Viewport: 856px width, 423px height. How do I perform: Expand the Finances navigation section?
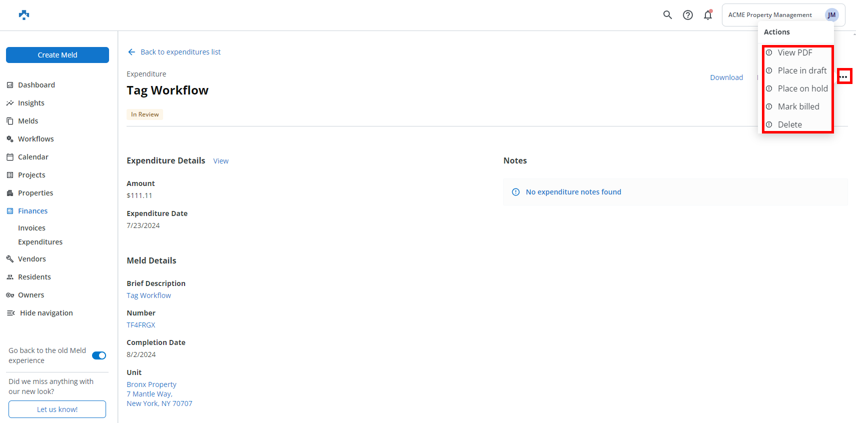(x=33, y=211)
